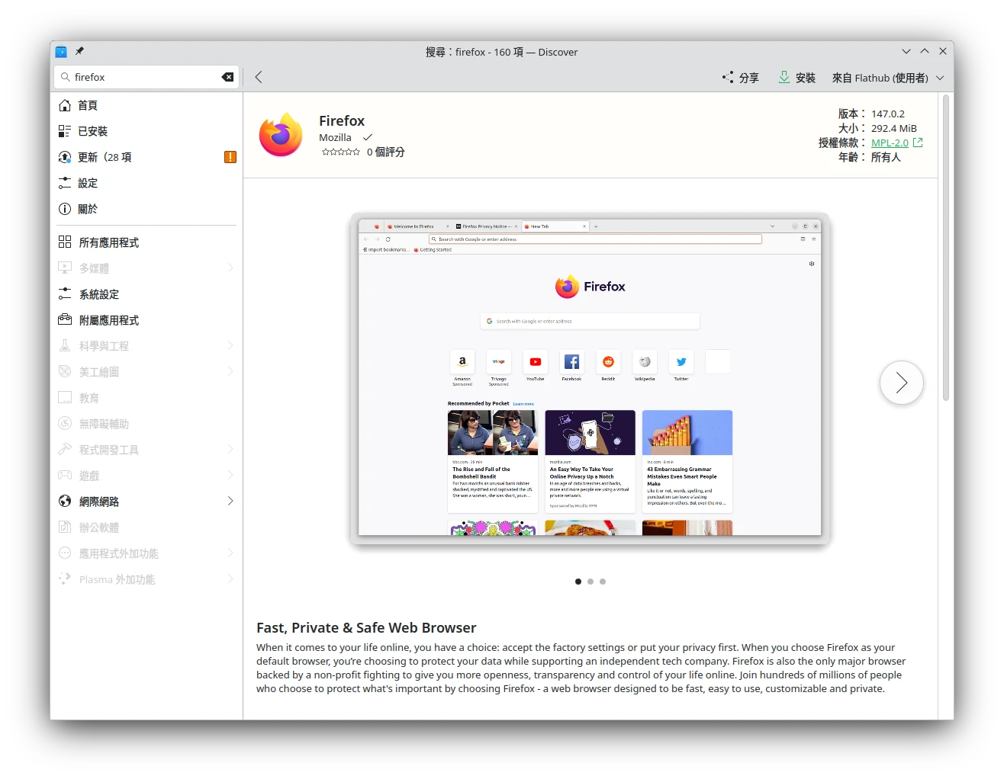Click the vertical scrollbar on right

point(946,248)
